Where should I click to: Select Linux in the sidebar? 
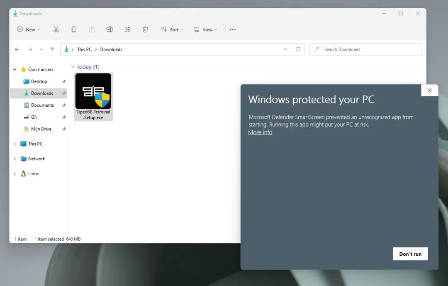click(33, 174)
